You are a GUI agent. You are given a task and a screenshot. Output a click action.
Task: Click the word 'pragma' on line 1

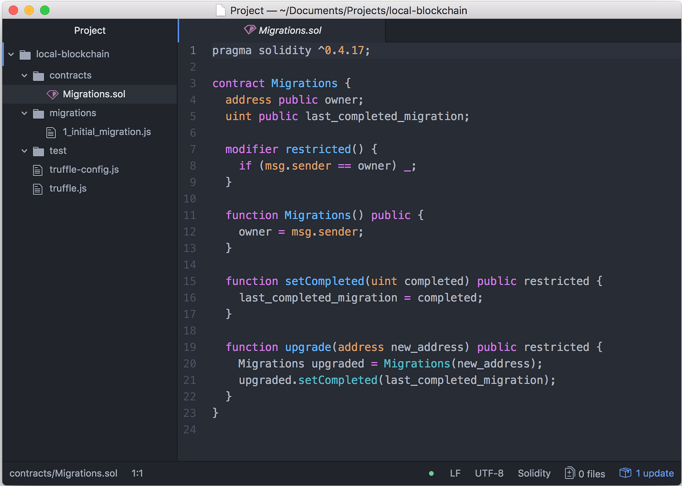tap(232, 51)
